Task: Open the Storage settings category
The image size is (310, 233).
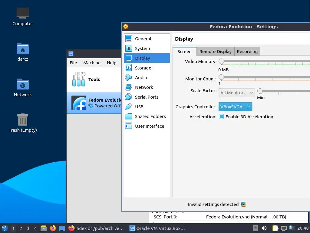Action: click(147, 68)
